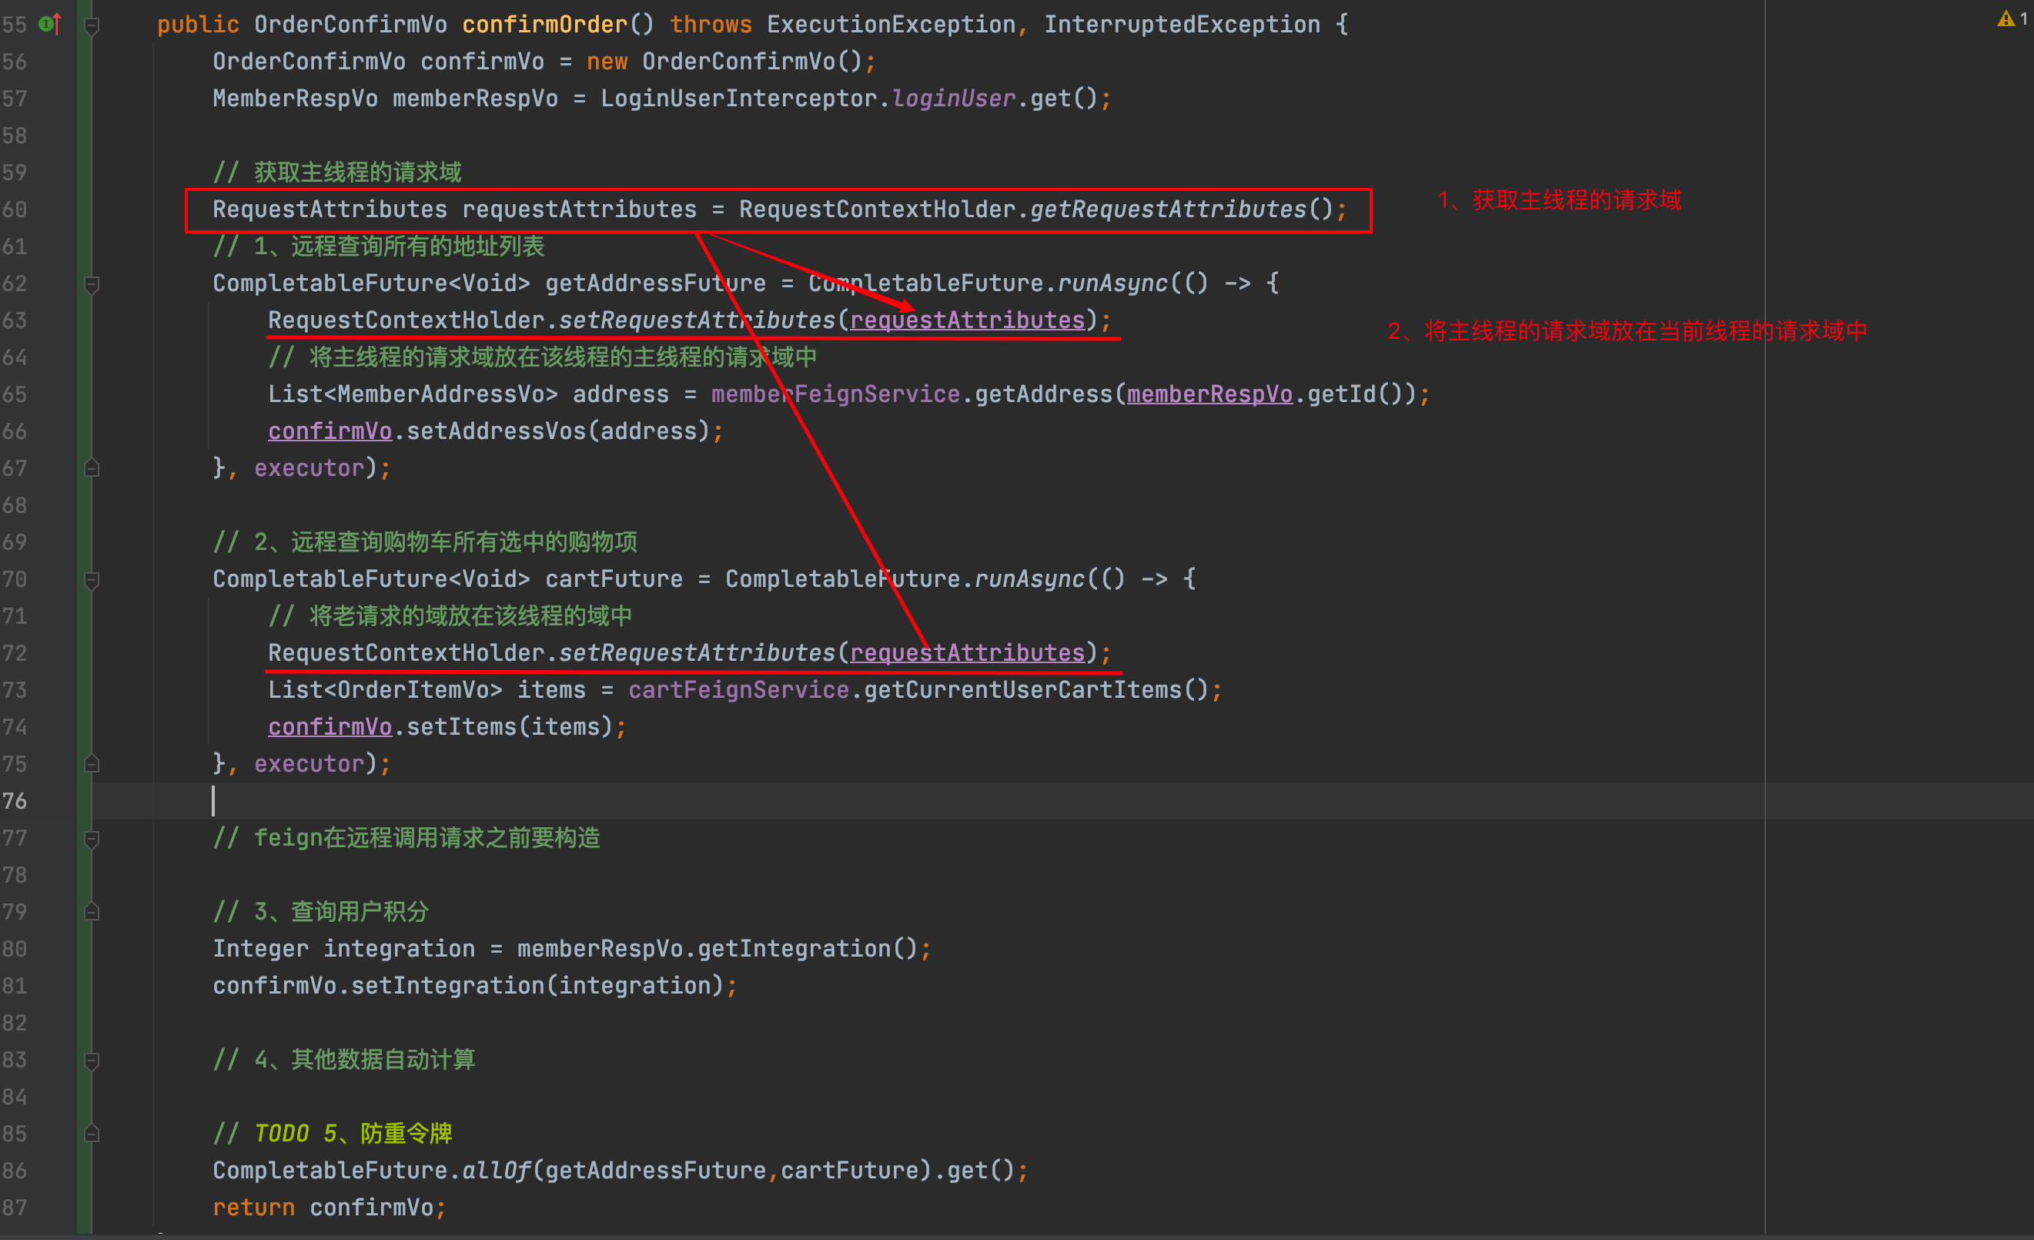Collapse the code block at line 70
This screenshot has height=1240, width=2034.
coord(90,578)
